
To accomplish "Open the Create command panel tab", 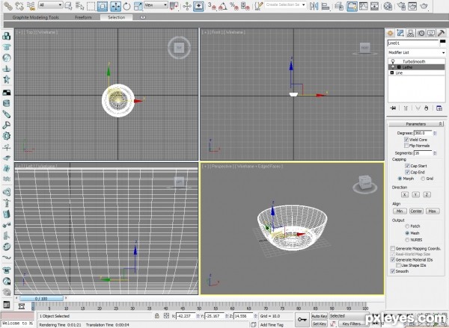I will tap(390, 34).
